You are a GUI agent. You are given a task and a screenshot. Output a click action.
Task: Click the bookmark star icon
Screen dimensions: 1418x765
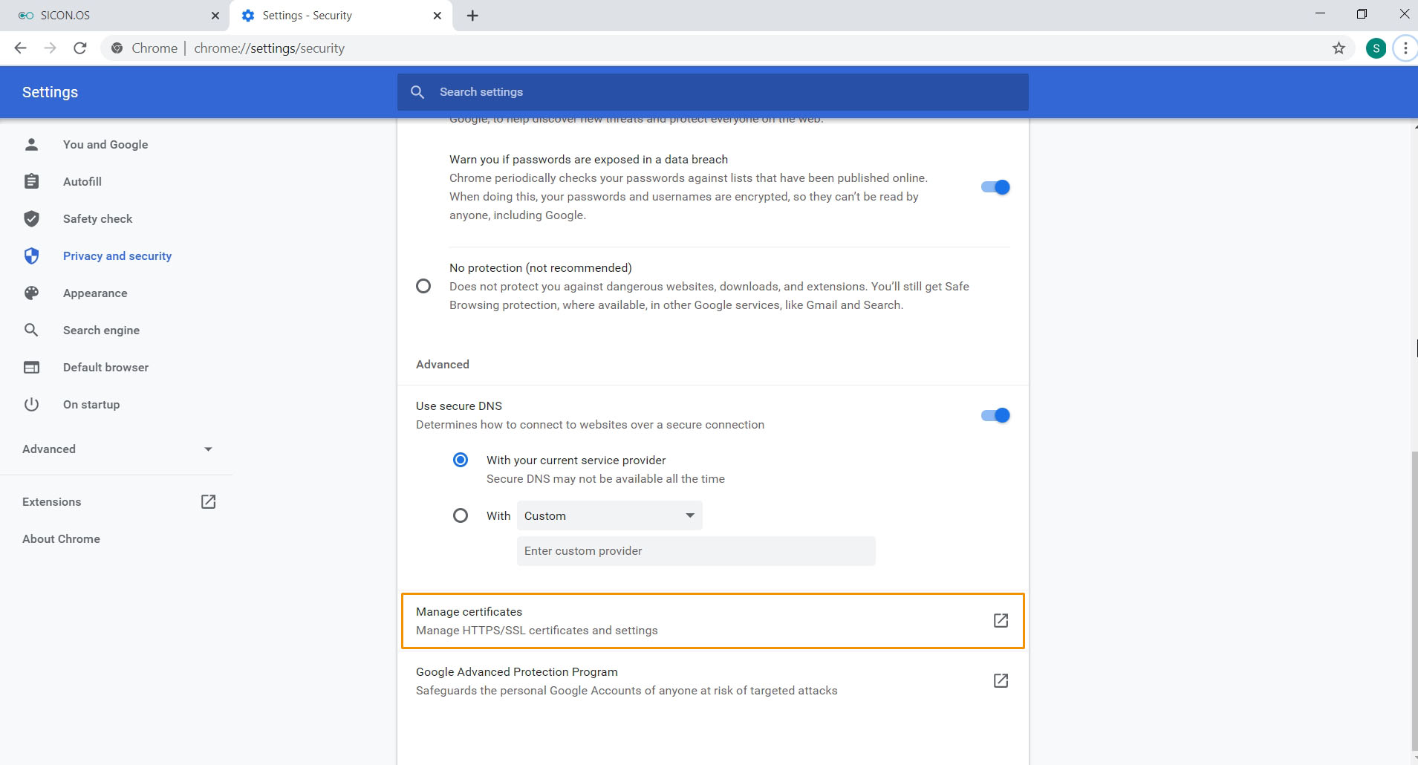(x=1339, y=48)
